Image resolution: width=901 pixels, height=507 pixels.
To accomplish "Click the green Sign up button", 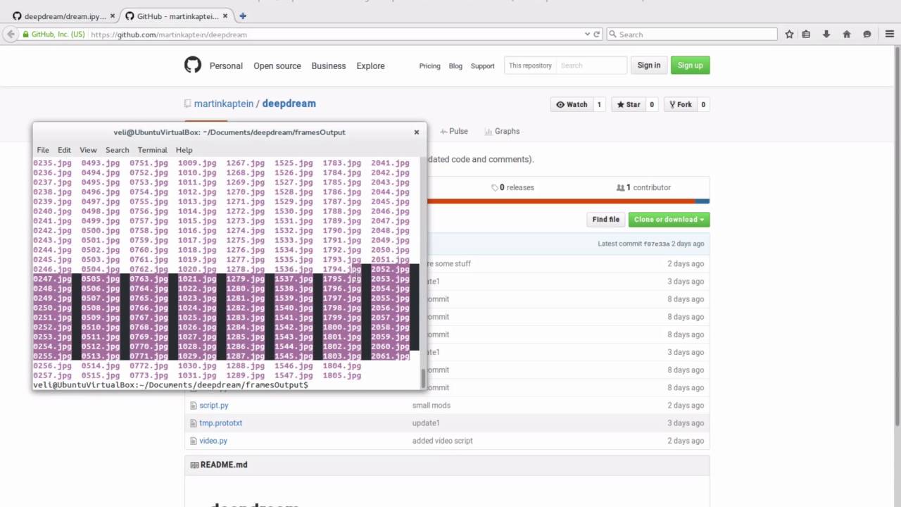I will (x=690, y=65).
